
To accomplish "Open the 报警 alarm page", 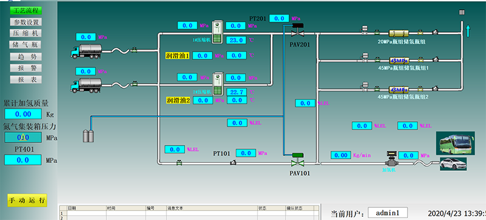I will click(26, 68).
